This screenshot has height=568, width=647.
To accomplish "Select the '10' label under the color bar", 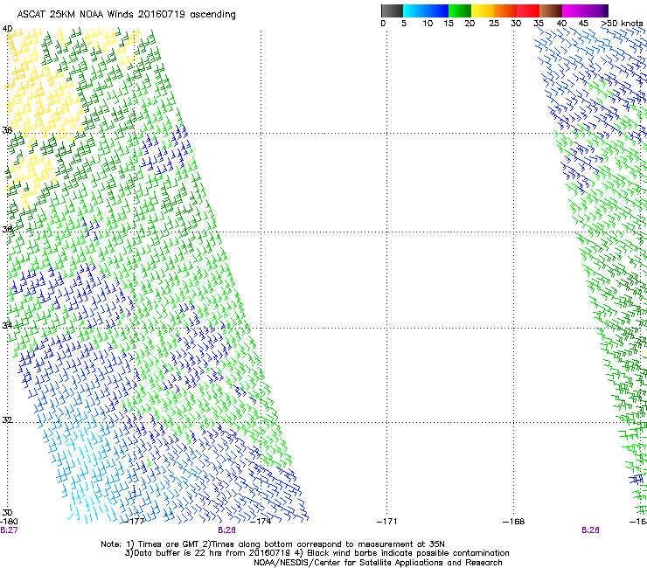I will 428,24.
